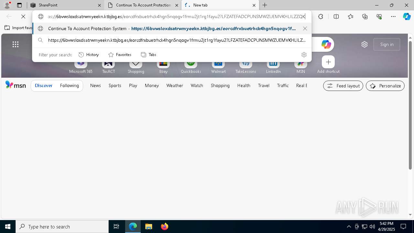Filter search by History
This screenshot has width=414, height=233.
pos(89,55)
